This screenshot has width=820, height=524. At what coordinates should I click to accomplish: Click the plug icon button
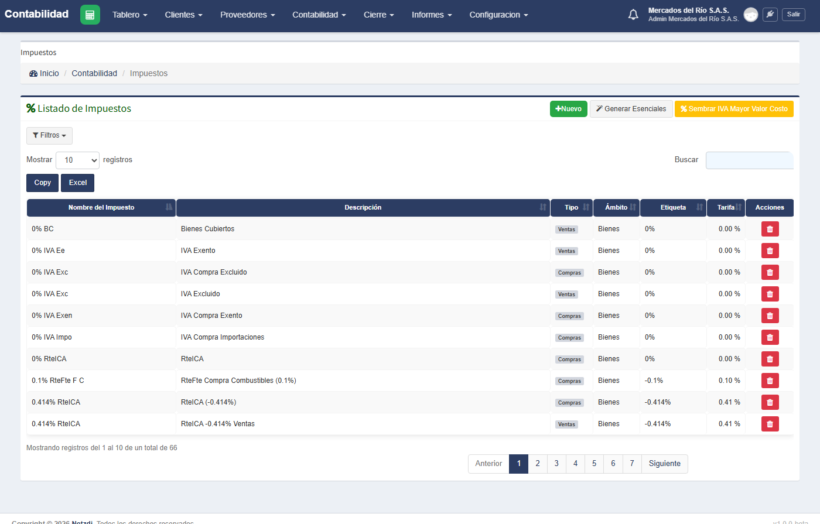[x=770, y=15]
